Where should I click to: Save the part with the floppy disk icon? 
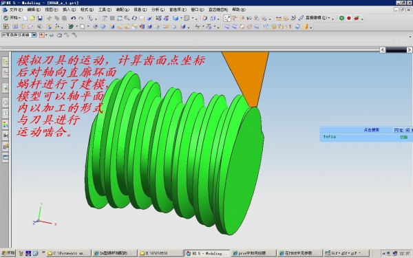[40, 18]
